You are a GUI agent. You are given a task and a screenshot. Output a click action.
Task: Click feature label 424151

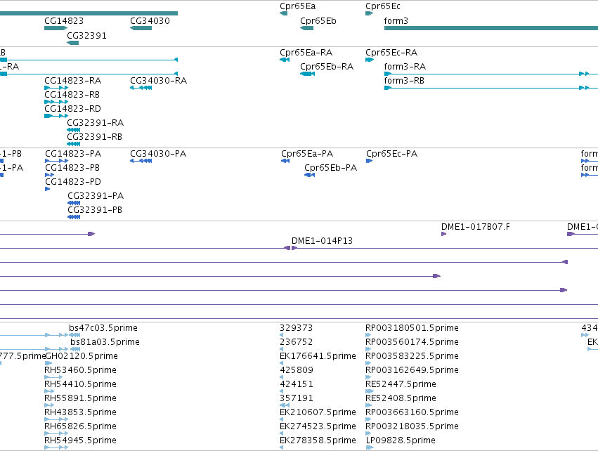coord(297,385)
